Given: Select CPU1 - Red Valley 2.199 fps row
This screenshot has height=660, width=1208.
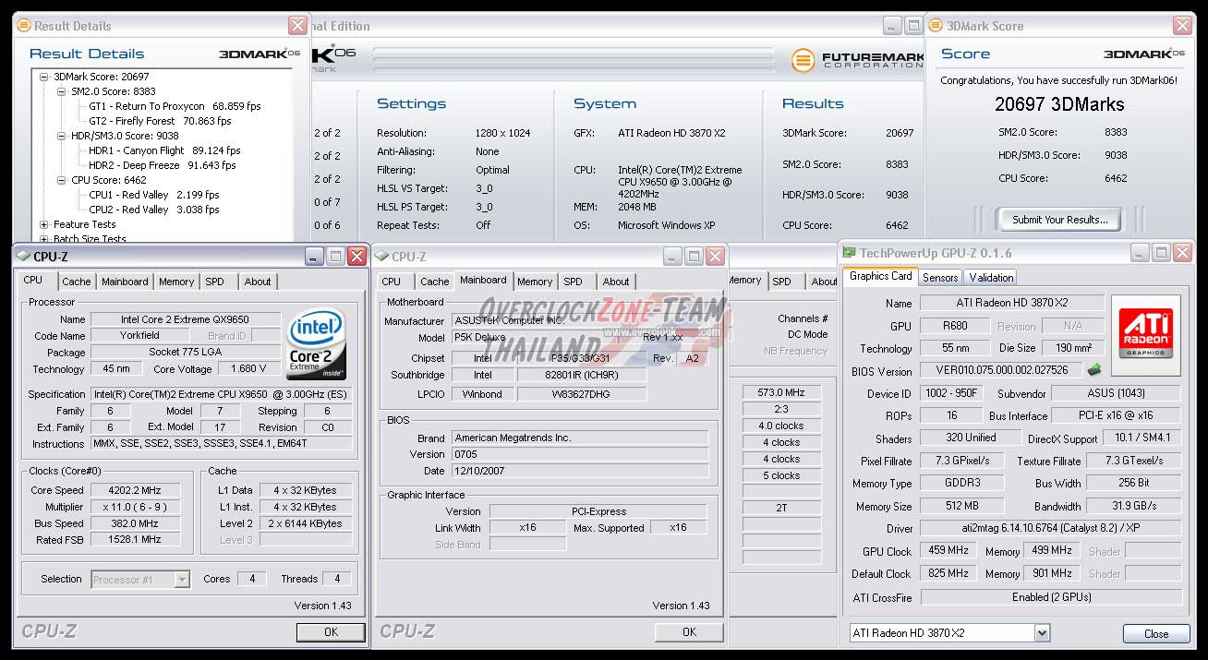Looking at the screenshot, I should (154, 195).
